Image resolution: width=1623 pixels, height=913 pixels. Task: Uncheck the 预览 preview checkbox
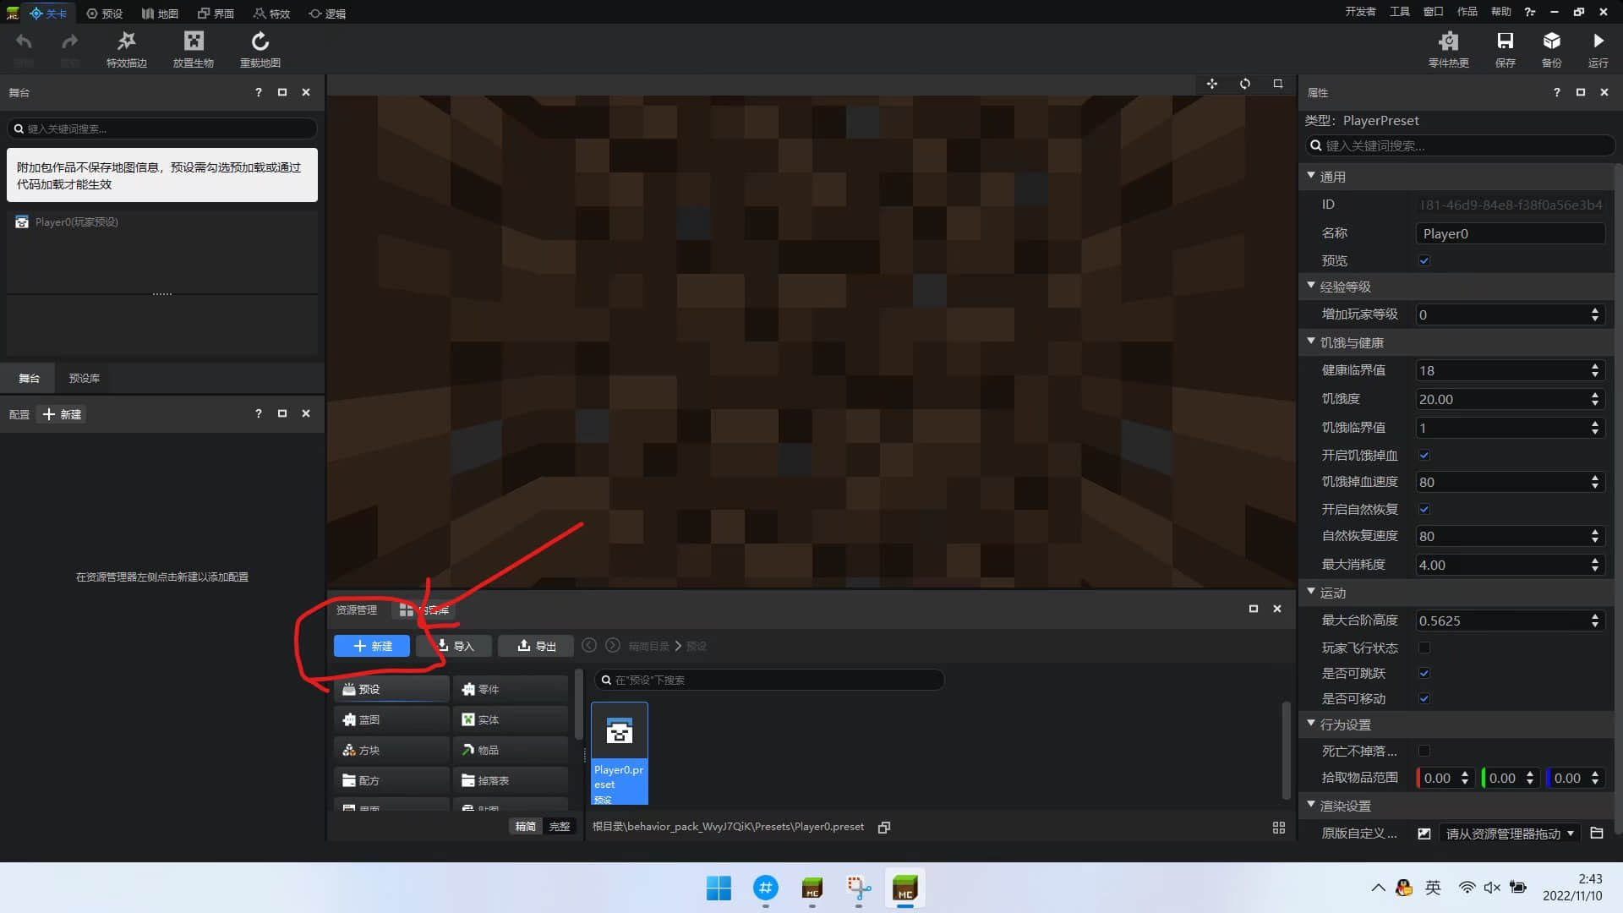coord(1424,260)
